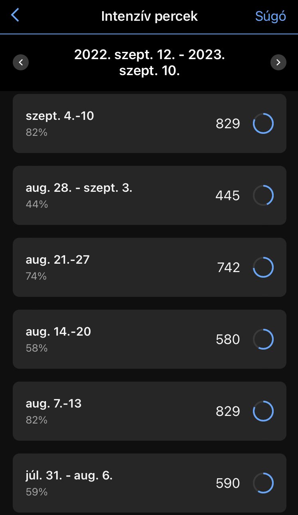The height and width of the screenshot is (515, 298).
Task: Tap the 742 minutes value
Action: coord(228,268)
